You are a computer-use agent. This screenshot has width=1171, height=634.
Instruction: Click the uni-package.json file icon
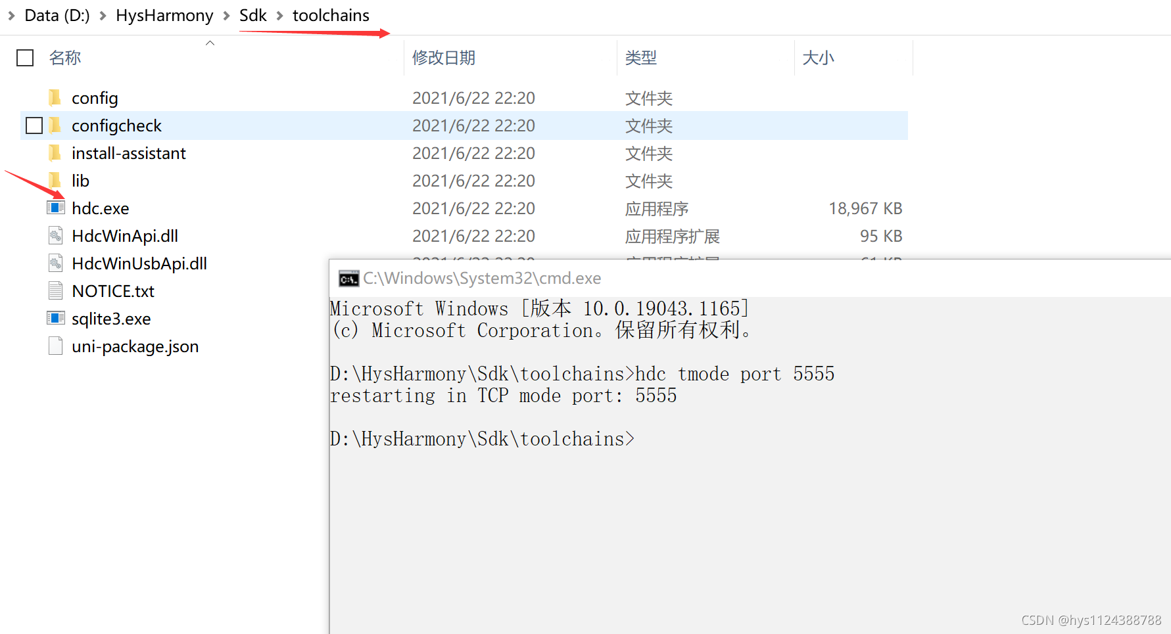tap(56, 346)
